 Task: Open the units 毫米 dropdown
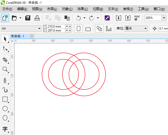point(146,29)
